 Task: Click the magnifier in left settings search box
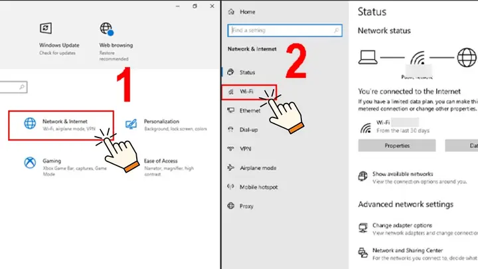[x=22, y=87]
